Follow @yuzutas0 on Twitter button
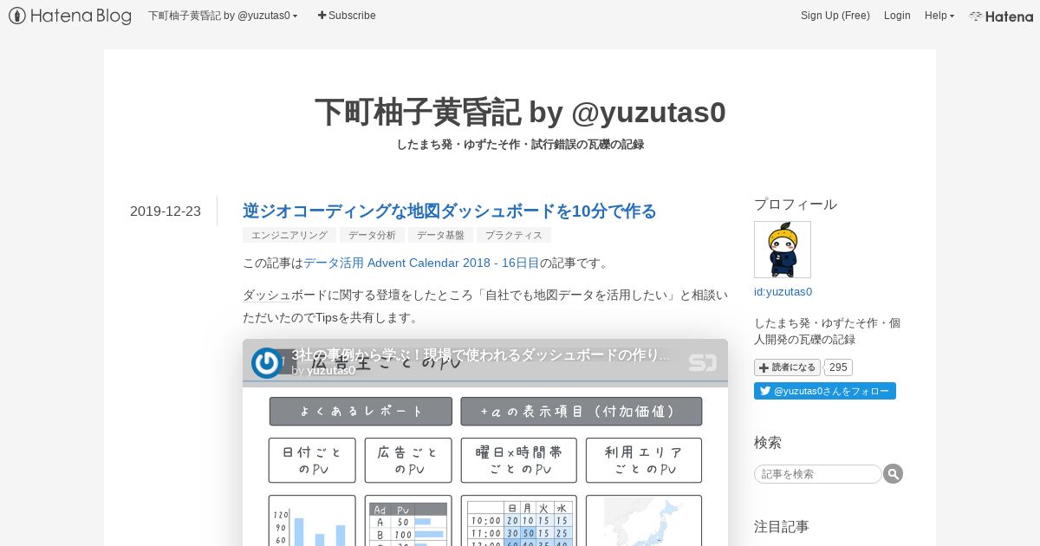The height and width of the screenshot is (546, 1040). point(825,391)
